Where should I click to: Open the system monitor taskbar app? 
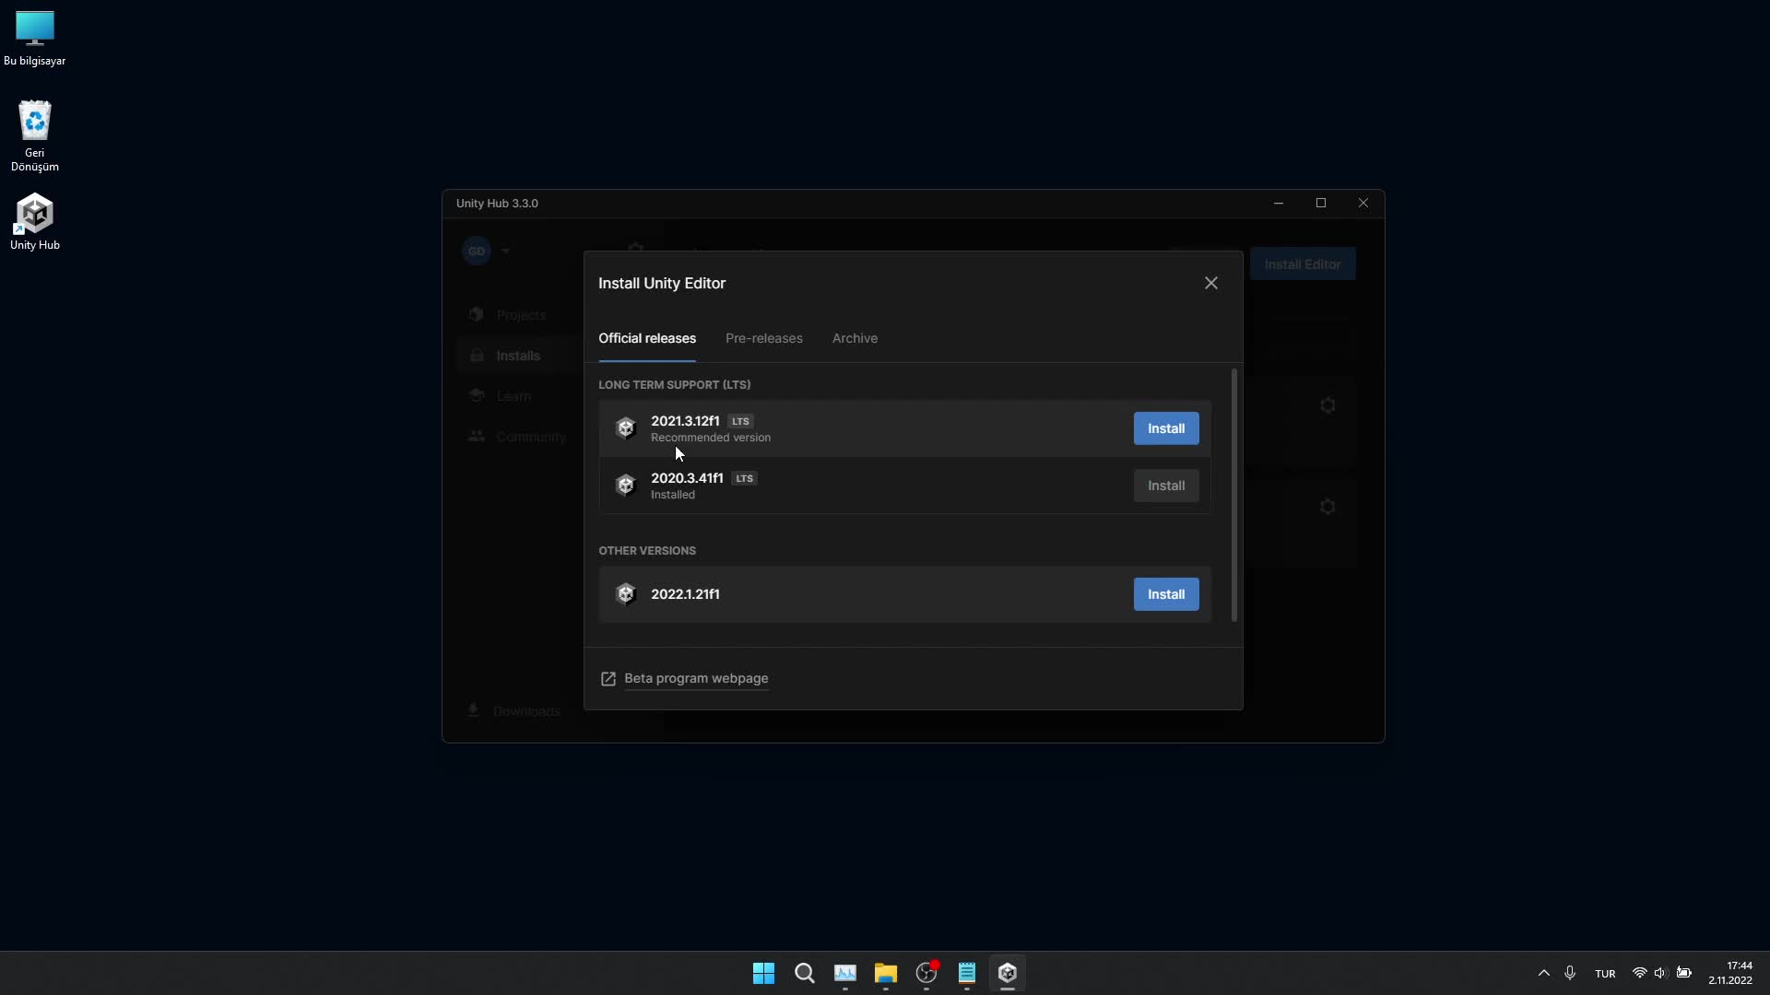coord(845,973)
